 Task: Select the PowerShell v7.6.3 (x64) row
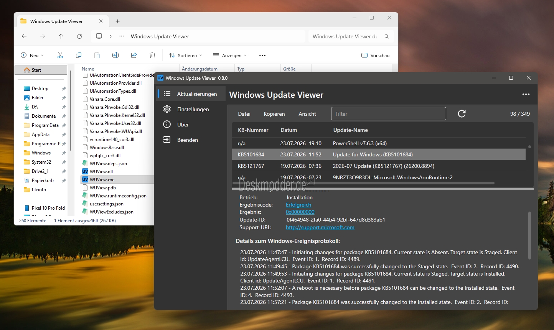pos(379,143)
